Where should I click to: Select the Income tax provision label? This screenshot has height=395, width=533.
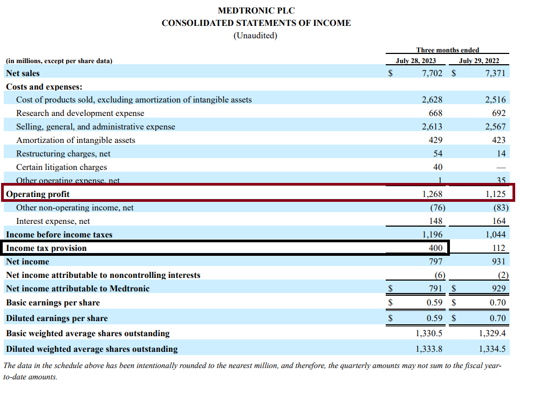pyautogui.click(x=46, y=248)
